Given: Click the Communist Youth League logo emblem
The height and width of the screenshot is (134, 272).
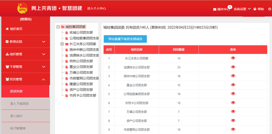Looking at the screenshot, I should [22, 8].
